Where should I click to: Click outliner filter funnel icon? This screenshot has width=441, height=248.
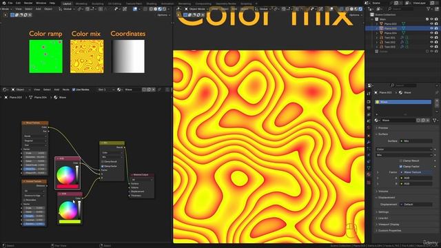point(429,9)
